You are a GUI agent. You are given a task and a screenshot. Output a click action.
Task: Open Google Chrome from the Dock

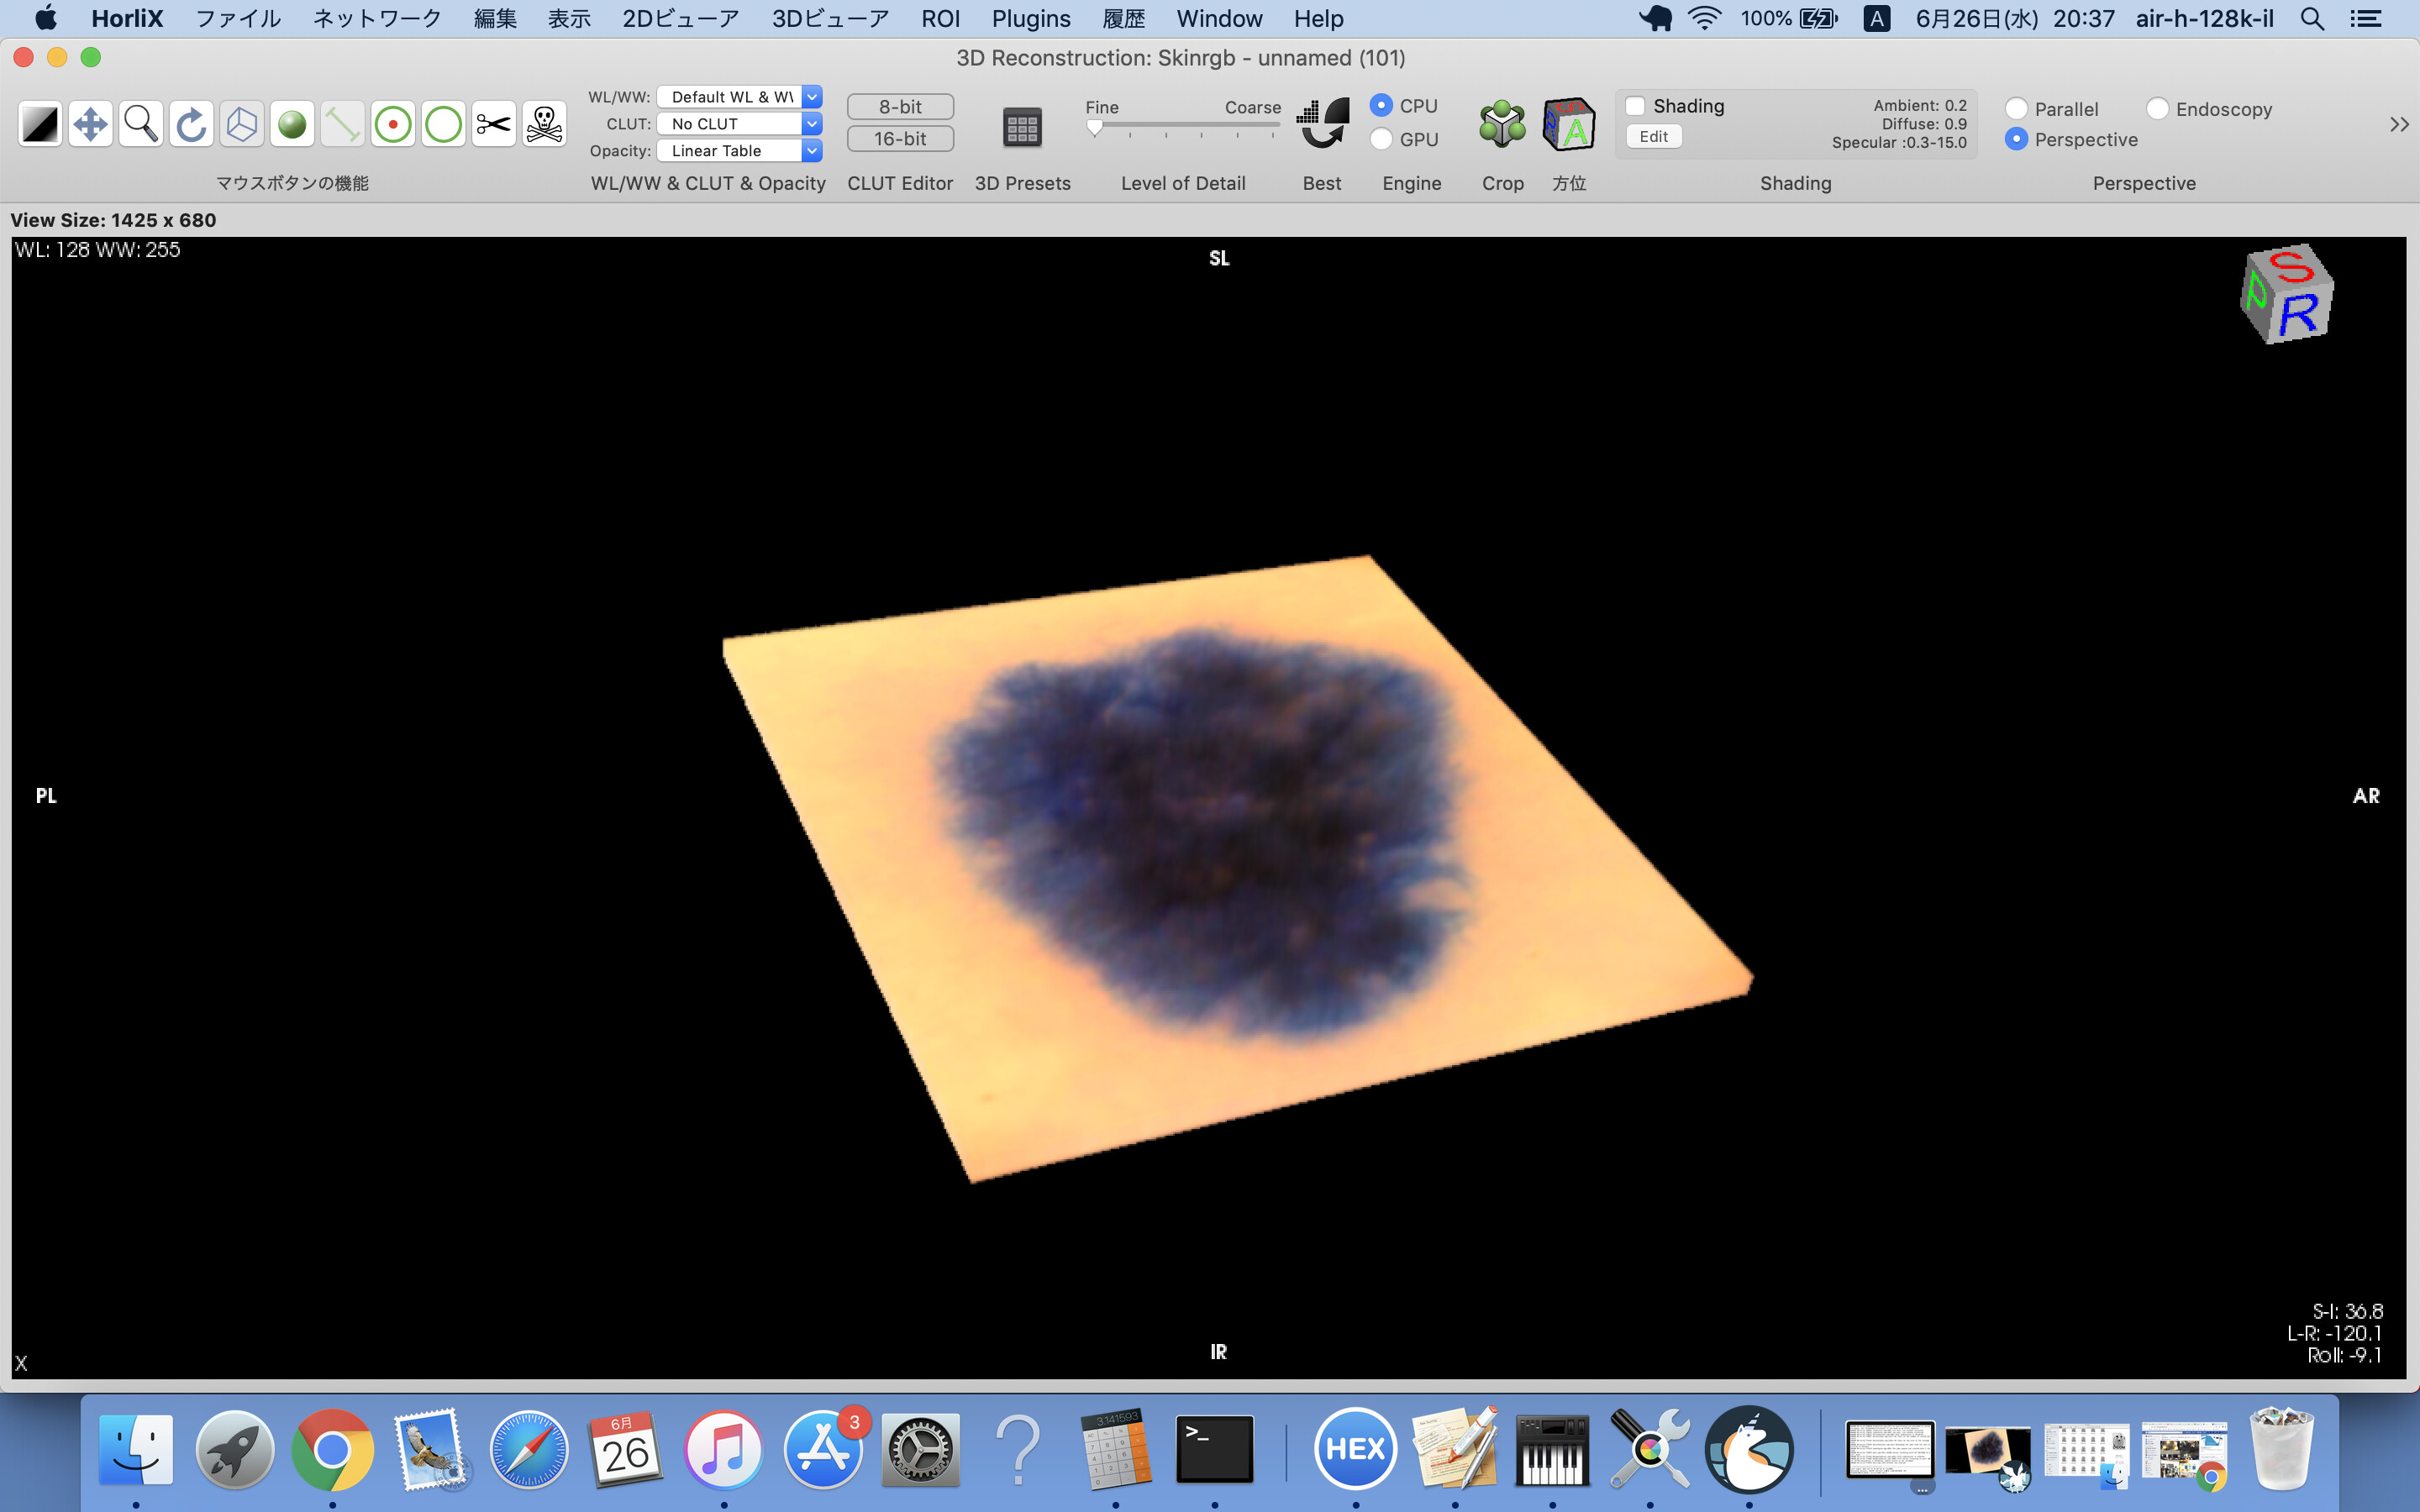(x=332, y=1449)
